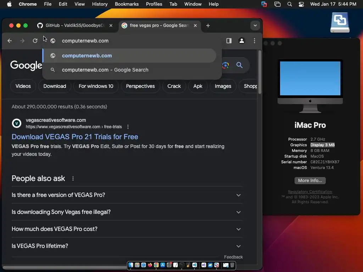The height and width of the screenshot is (272, 363).
Task: Expand "How much does VEGAS Pro cost?"
Action: (127, 229)
